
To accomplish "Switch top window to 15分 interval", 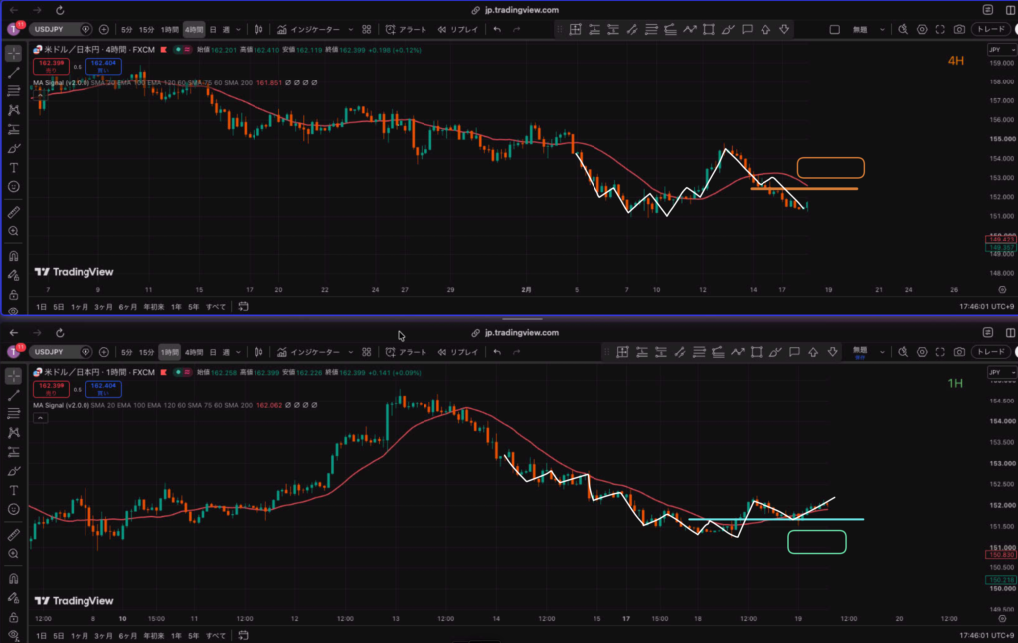I will (x=147, y=29).
